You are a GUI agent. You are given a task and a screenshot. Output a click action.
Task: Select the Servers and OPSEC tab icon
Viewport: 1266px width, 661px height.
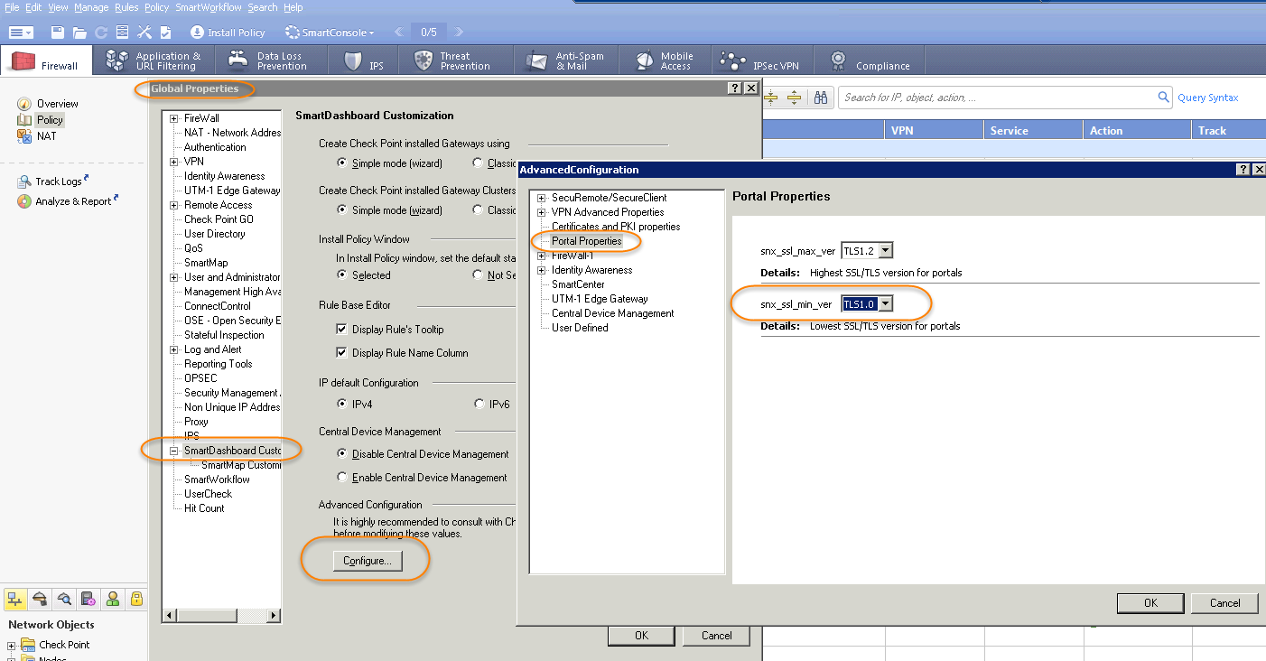(x=88, y=599)
